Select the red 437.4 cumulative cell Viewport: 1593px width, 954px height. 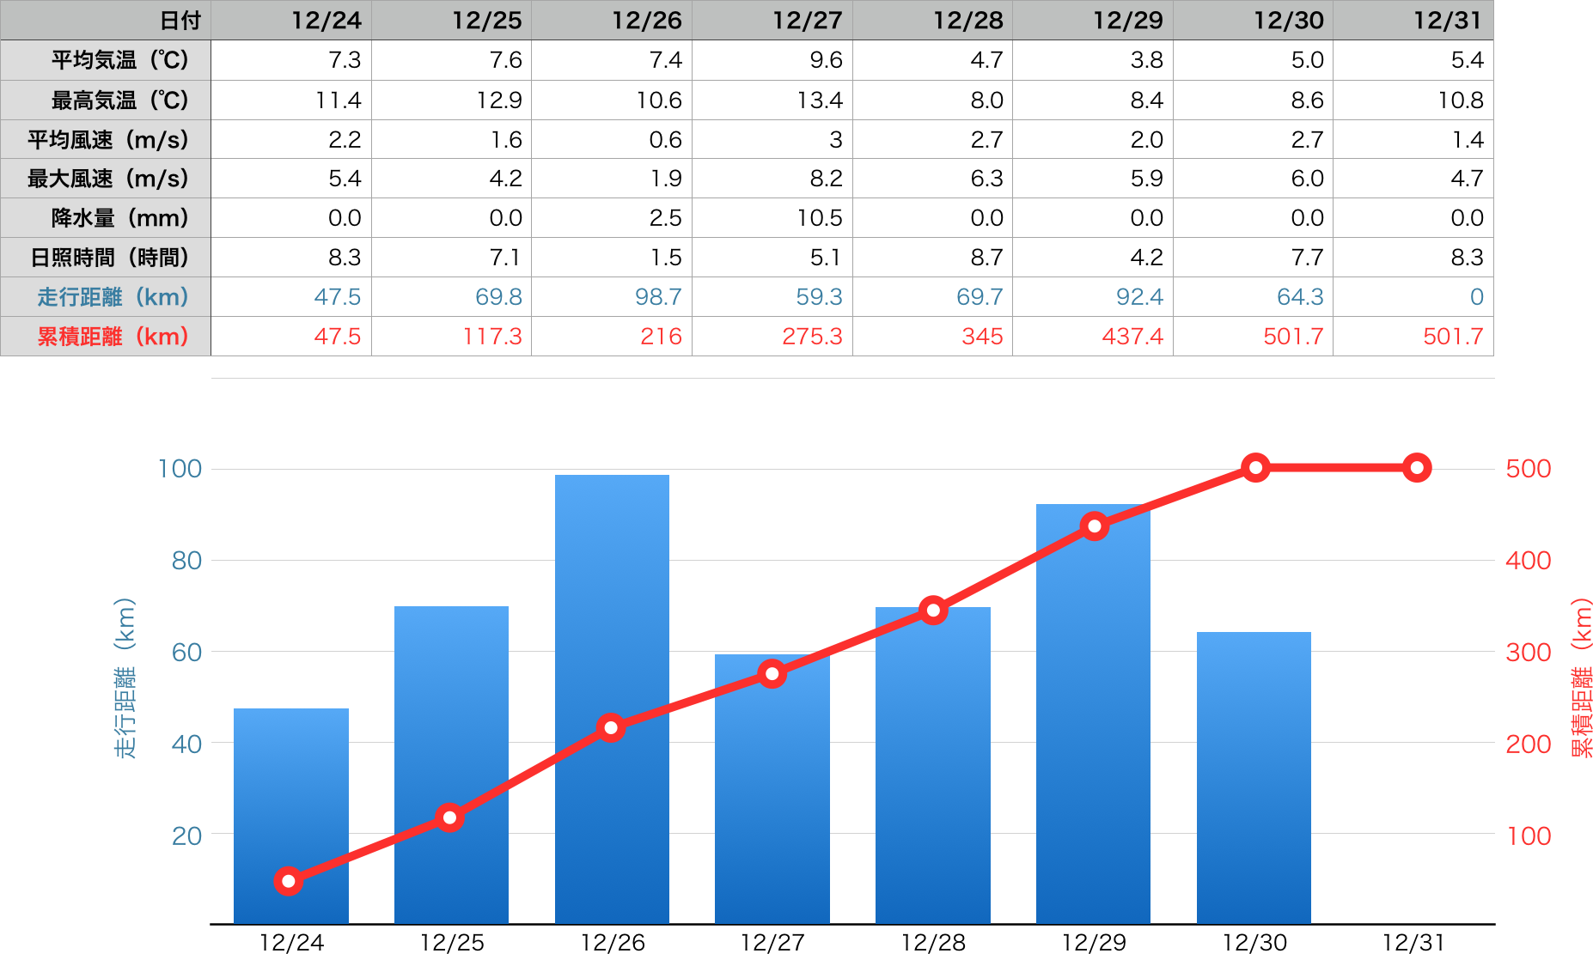point(1093,337)
